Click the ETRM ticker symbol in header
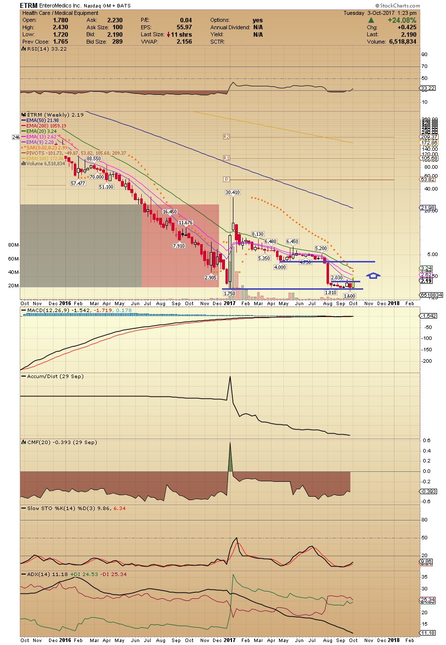 [x=29, y=5]
